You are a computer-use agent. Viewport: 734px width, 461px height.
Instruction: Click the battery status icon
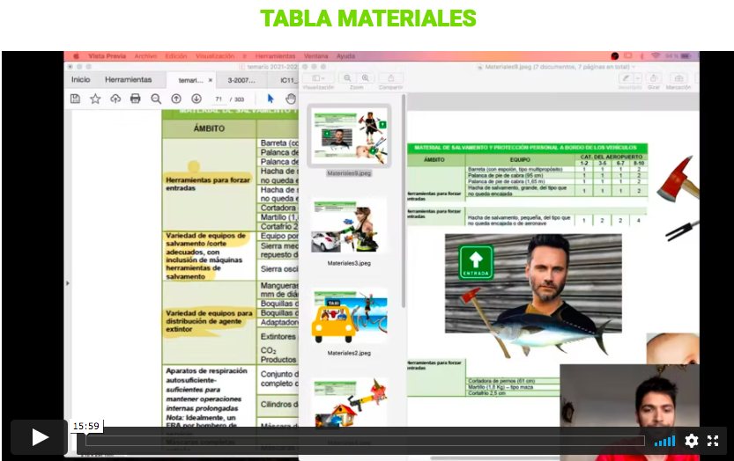tap(686, 56)
